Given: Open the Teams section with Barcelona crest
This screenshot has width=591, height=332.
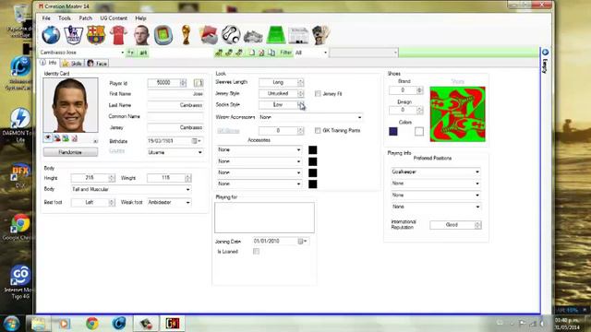Looking at the screenshot, I should [x=96, y=35].
